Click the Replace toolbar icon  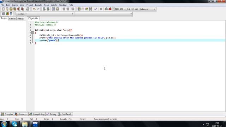(x=48, y=9)
